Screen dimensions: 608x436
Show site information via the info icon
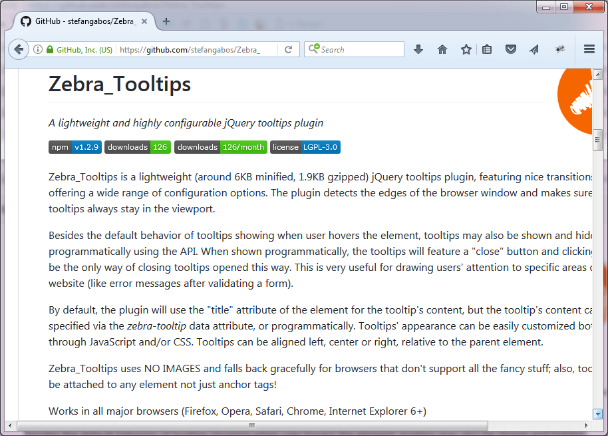(38, 49)
